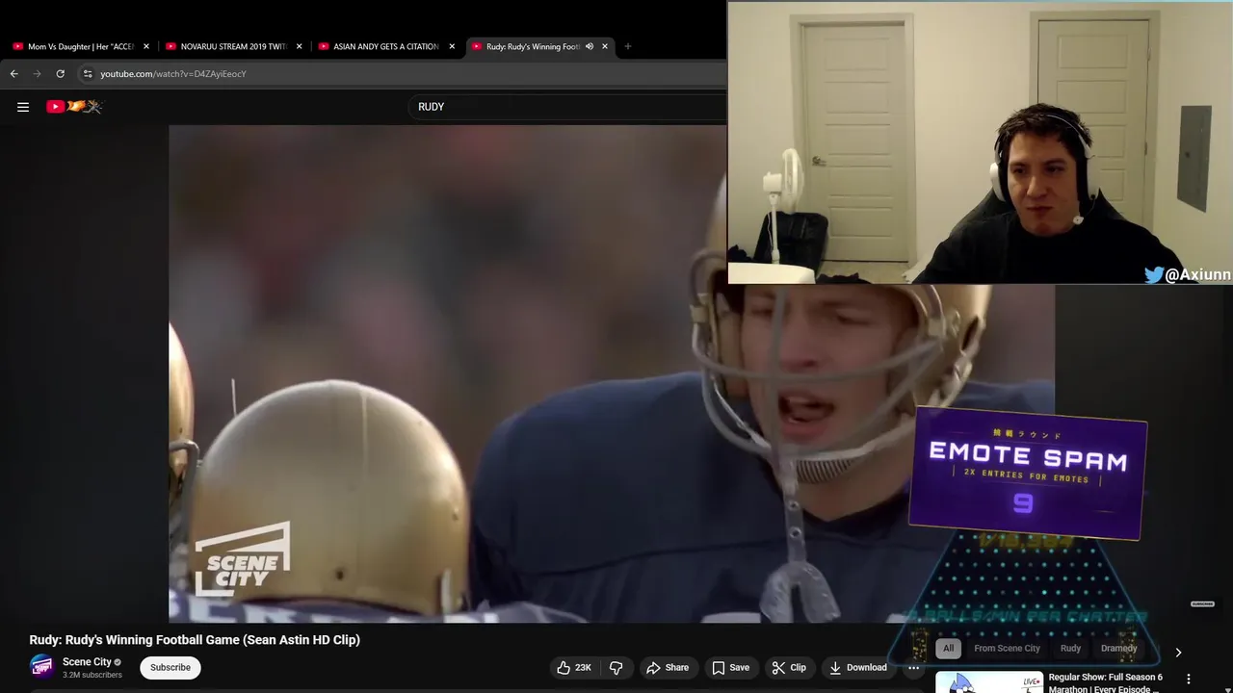
Task: Click the '3.2M subscribers' text
Action: [92, 675]
